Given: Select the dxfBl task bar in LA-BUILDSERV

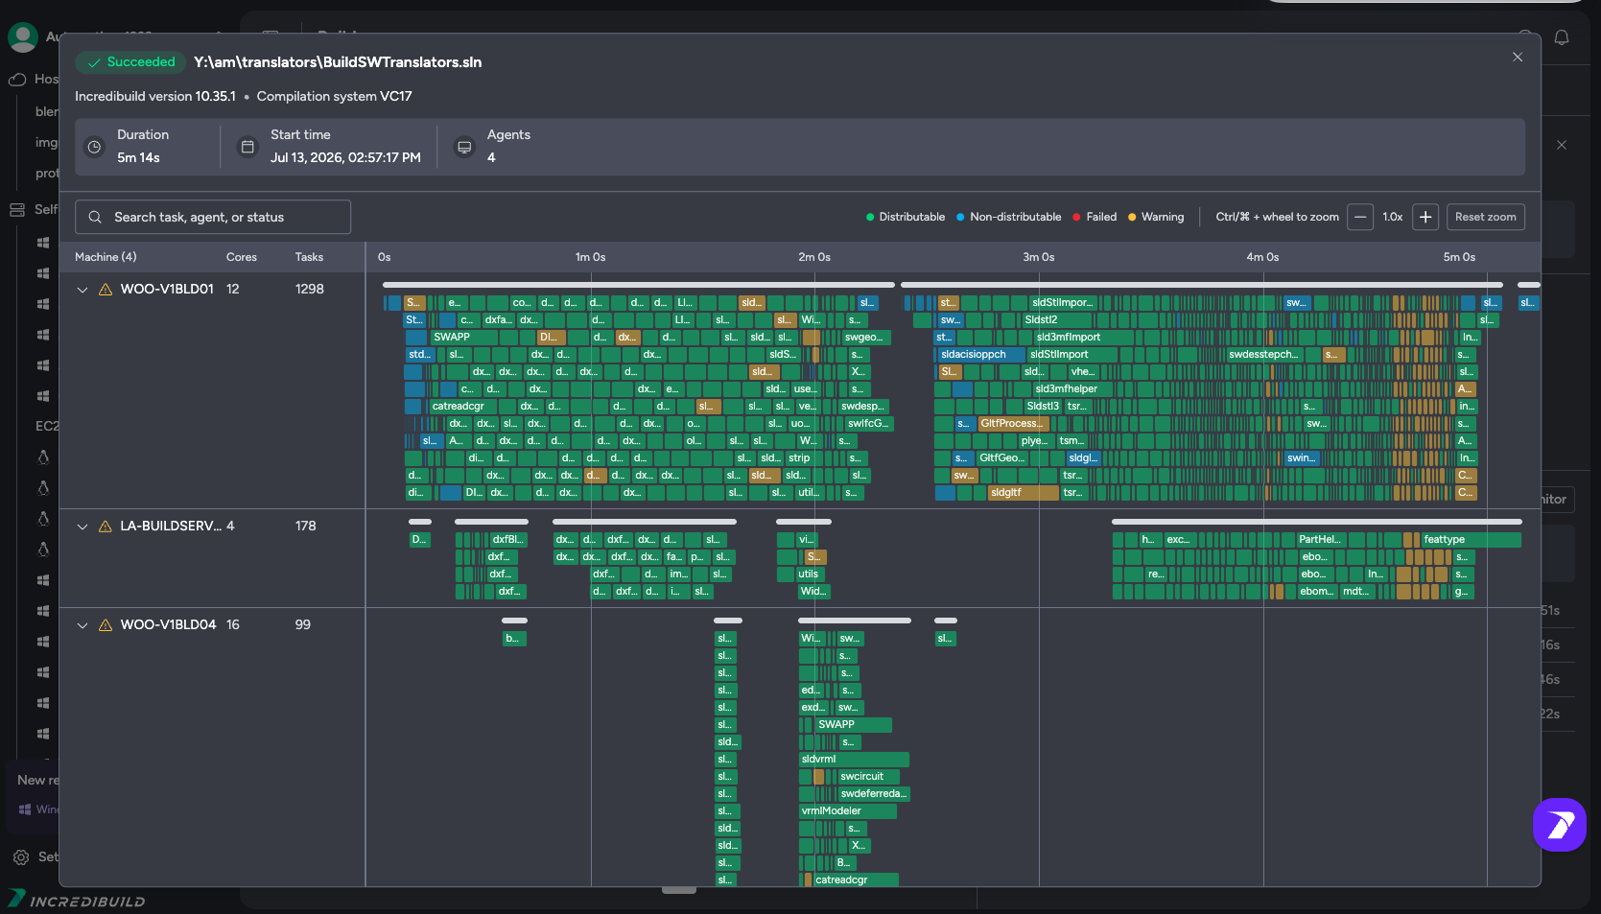Looking at the screenshot, I should 508,540.
